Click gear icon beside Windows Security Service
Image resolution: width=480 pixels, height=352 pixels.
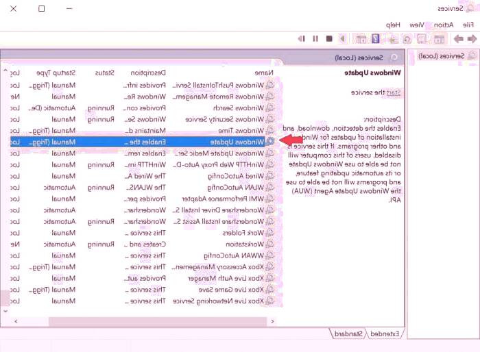pyautogui.click(x=269, y=119)
